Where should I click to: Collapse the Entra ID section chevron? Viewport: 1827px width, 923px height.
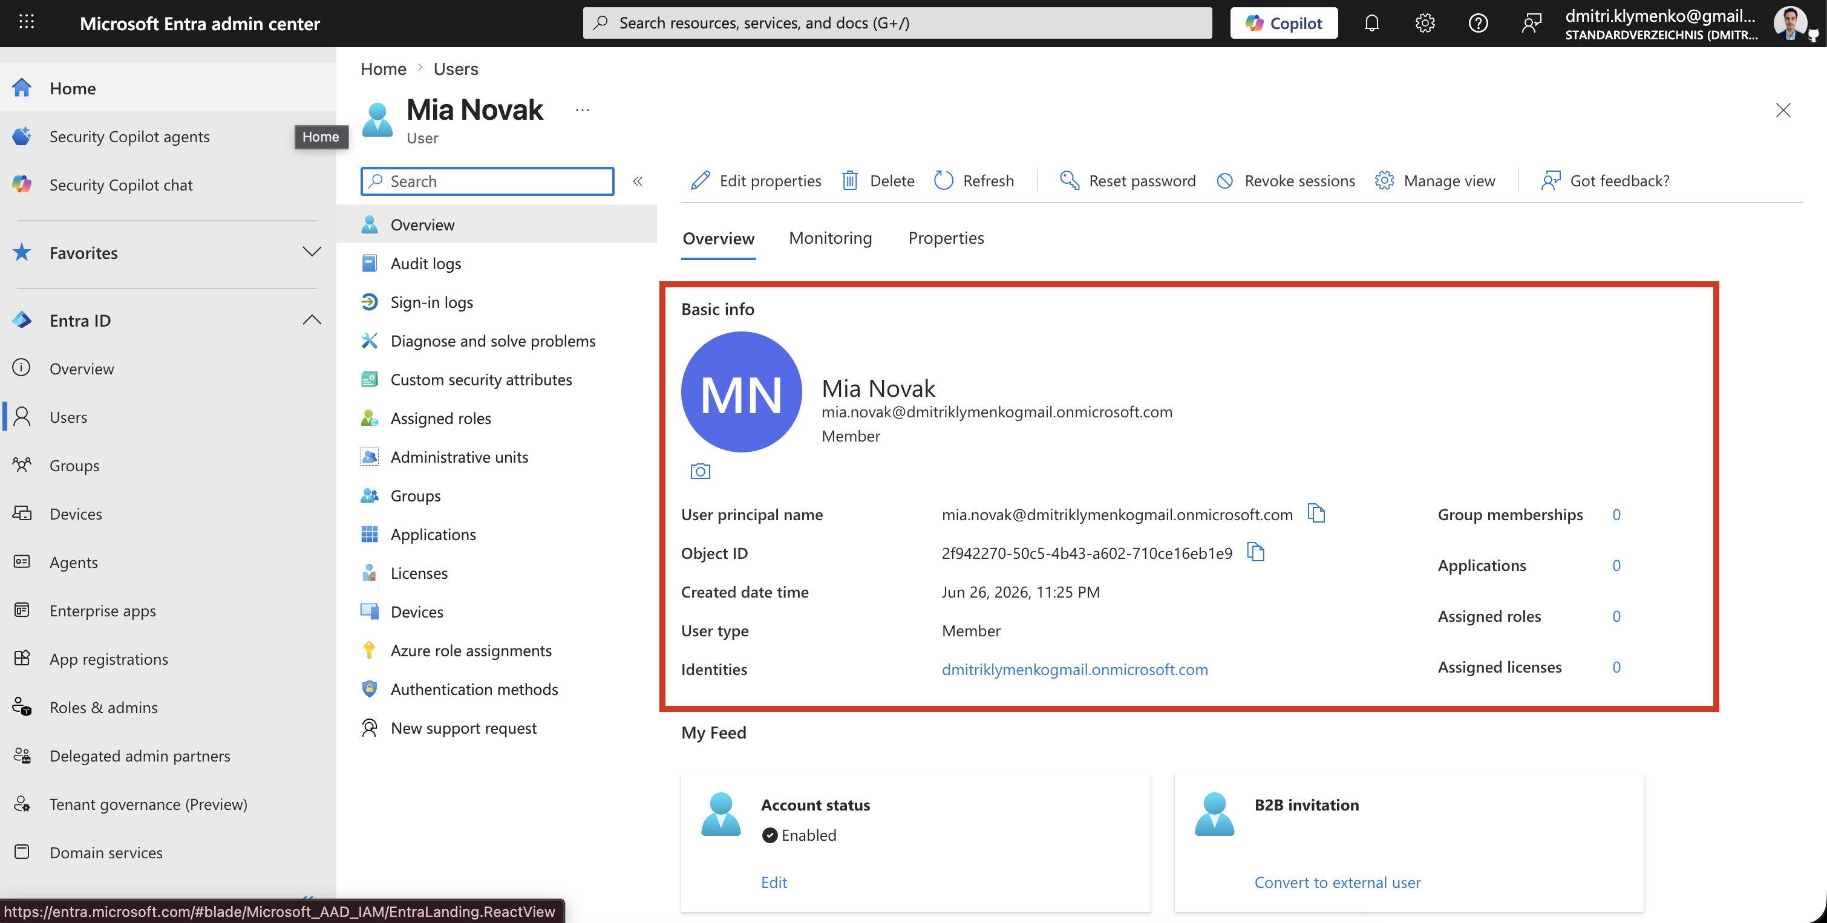312,320
